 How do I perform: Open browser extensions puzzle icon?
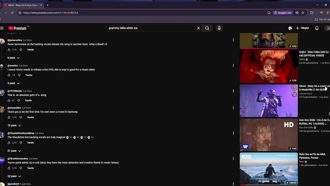[312, 13]
